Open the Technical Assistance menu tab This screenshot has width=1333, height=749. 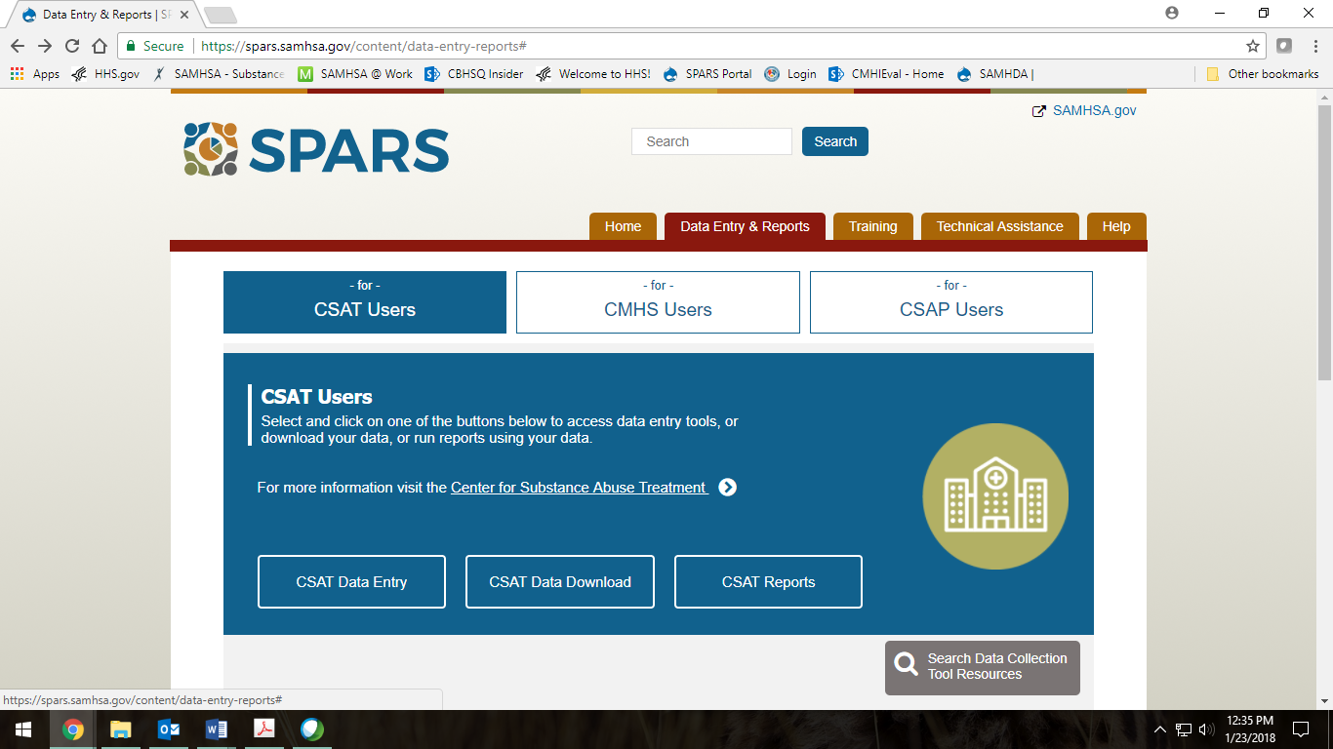click(x=999, y=226)
